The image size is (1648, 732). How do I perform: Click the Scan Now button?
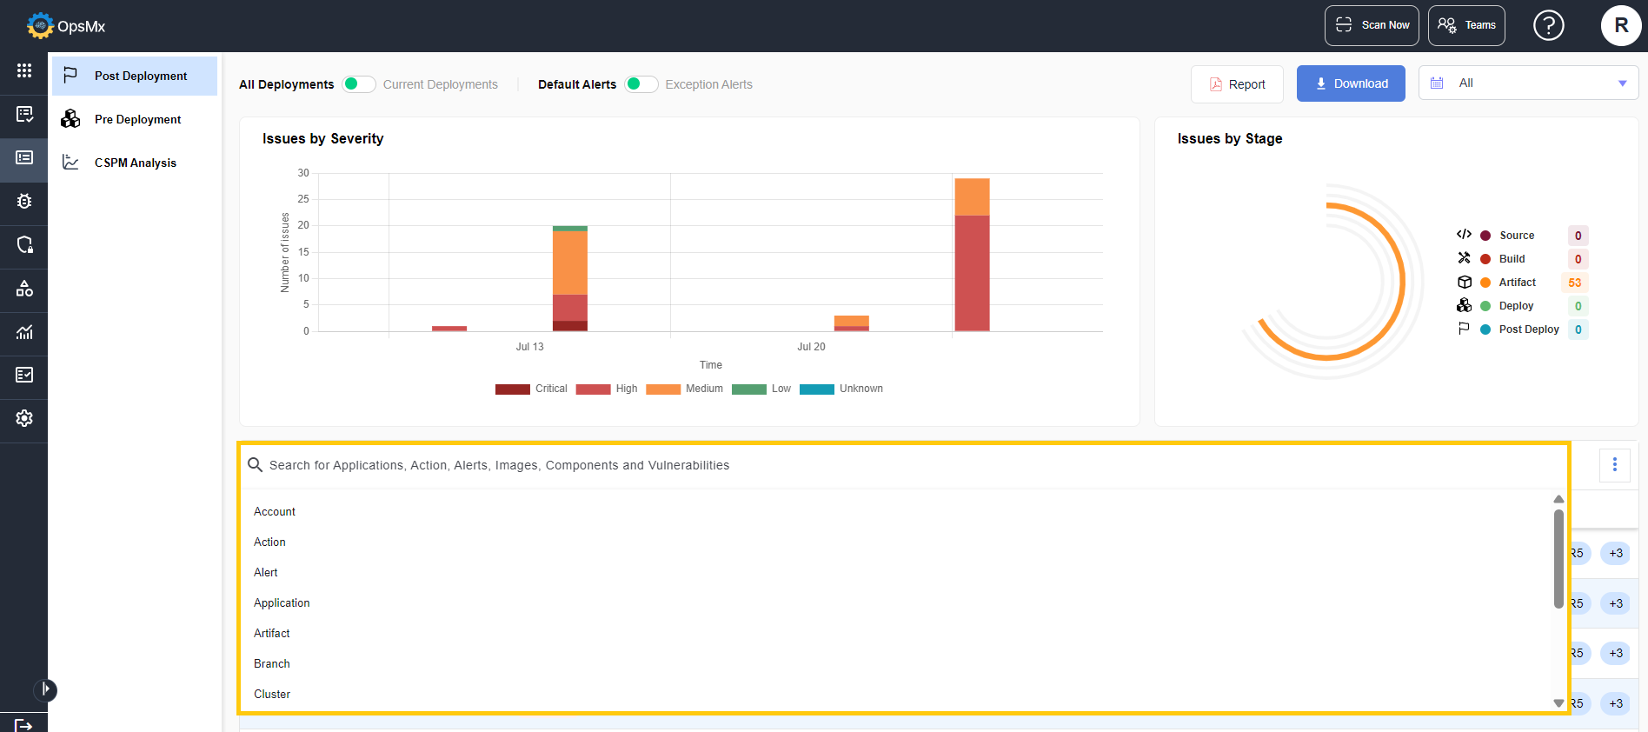(1371, 25)
